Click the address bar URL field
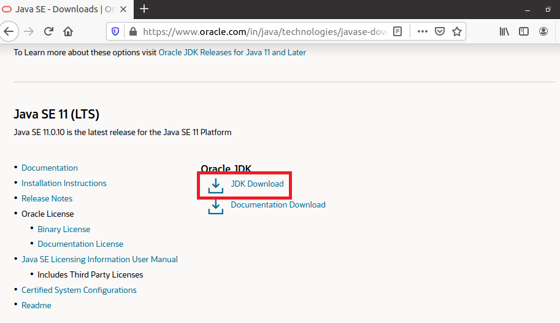Image resolution: width=560 pixels, height=323 pixels. point(264,31)
